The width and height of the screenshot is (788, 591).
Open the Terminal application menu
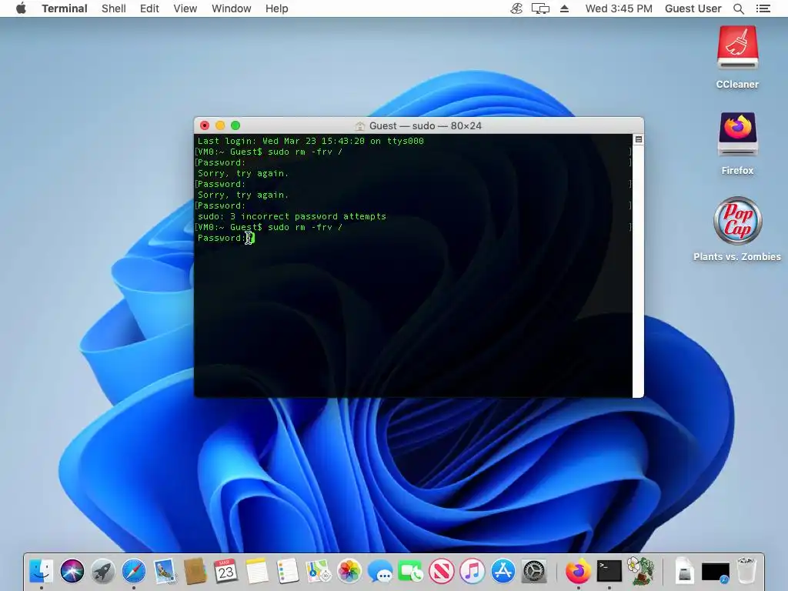(65, 8)
